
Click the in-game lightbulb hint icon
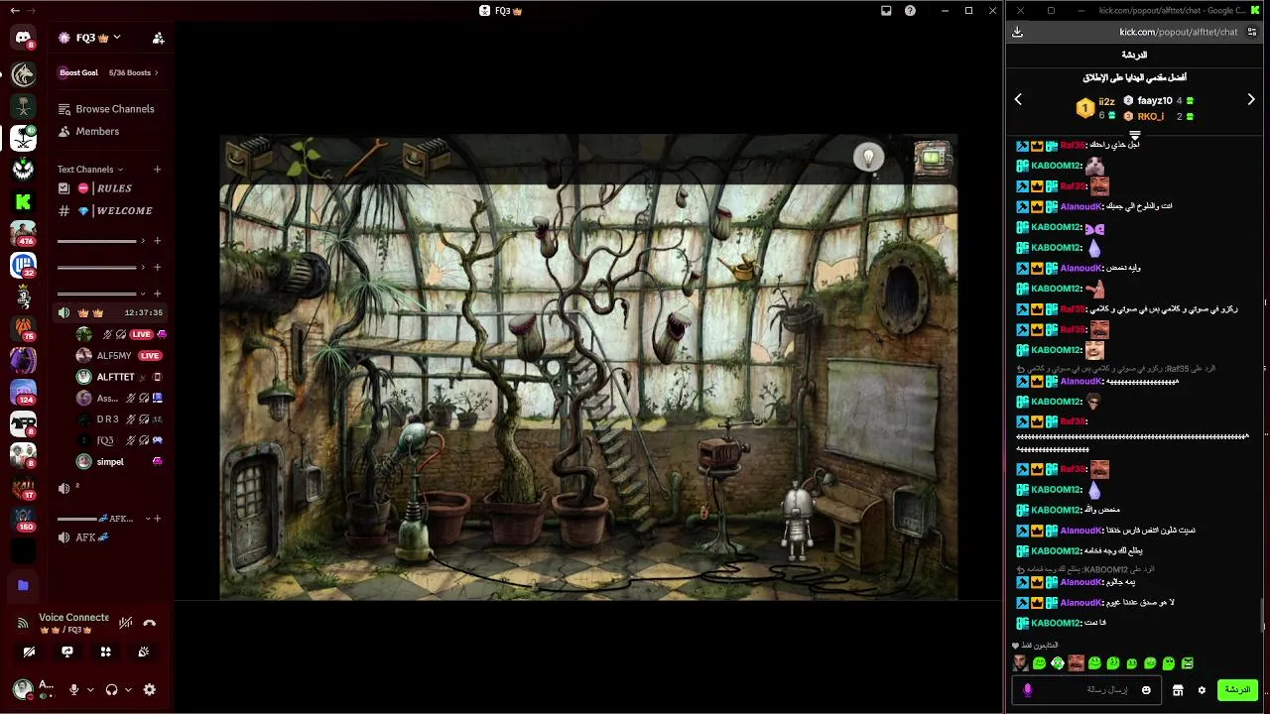click(868, 158)
